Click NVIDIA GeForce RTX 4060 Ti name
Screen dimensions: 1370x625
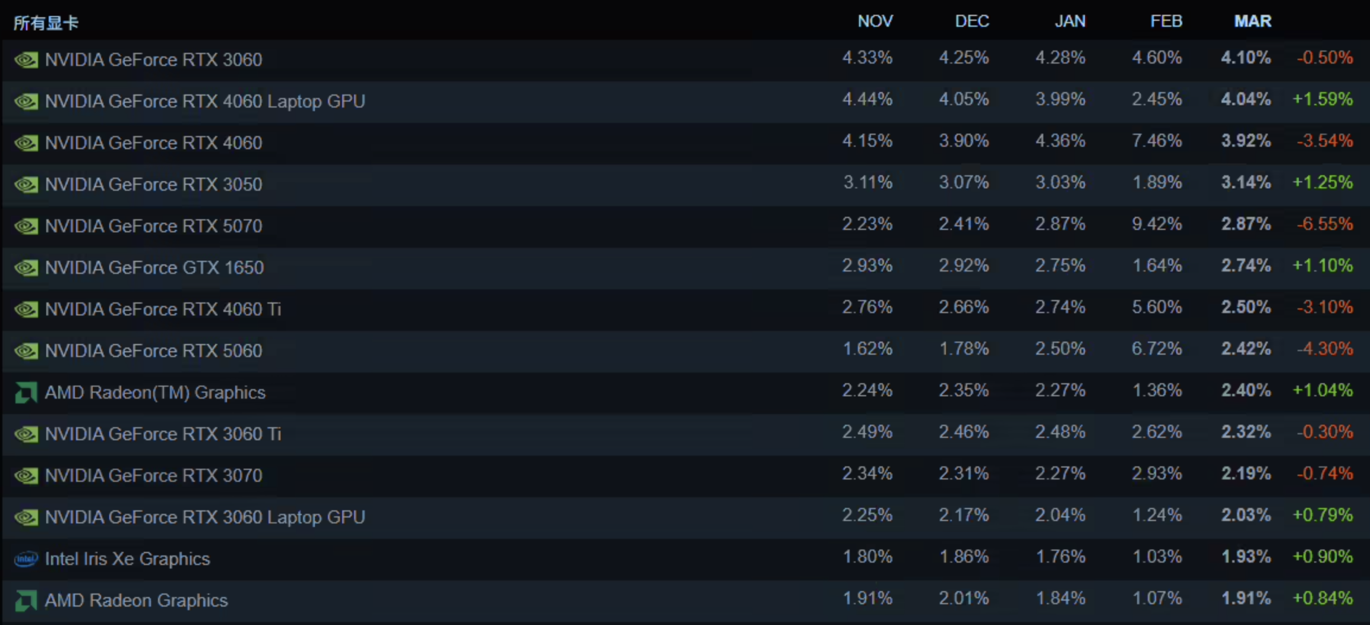pos(163,309)
